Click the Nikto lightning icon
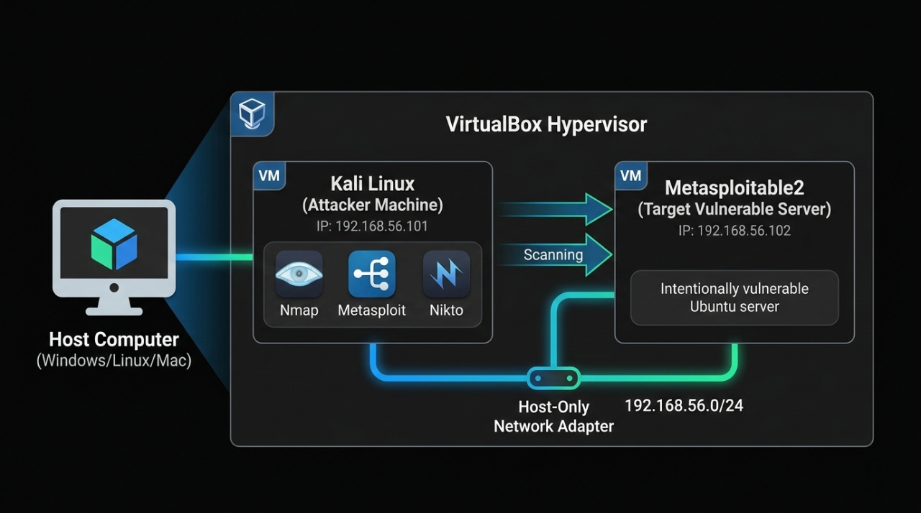The height and width of the screenshot is (513, 921). [446, 274]
